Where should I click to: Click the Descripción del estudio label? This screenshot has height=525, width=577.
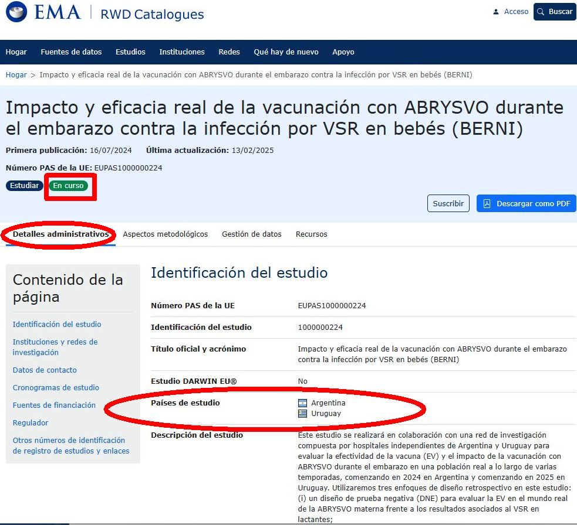[x=197, y=435]
